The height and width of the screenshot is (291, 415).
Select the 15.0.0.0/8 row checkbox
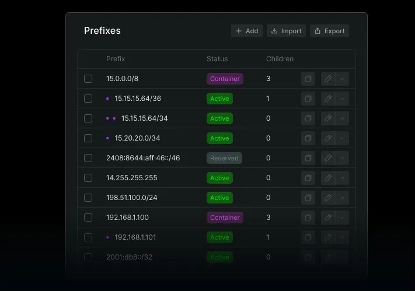88,79
